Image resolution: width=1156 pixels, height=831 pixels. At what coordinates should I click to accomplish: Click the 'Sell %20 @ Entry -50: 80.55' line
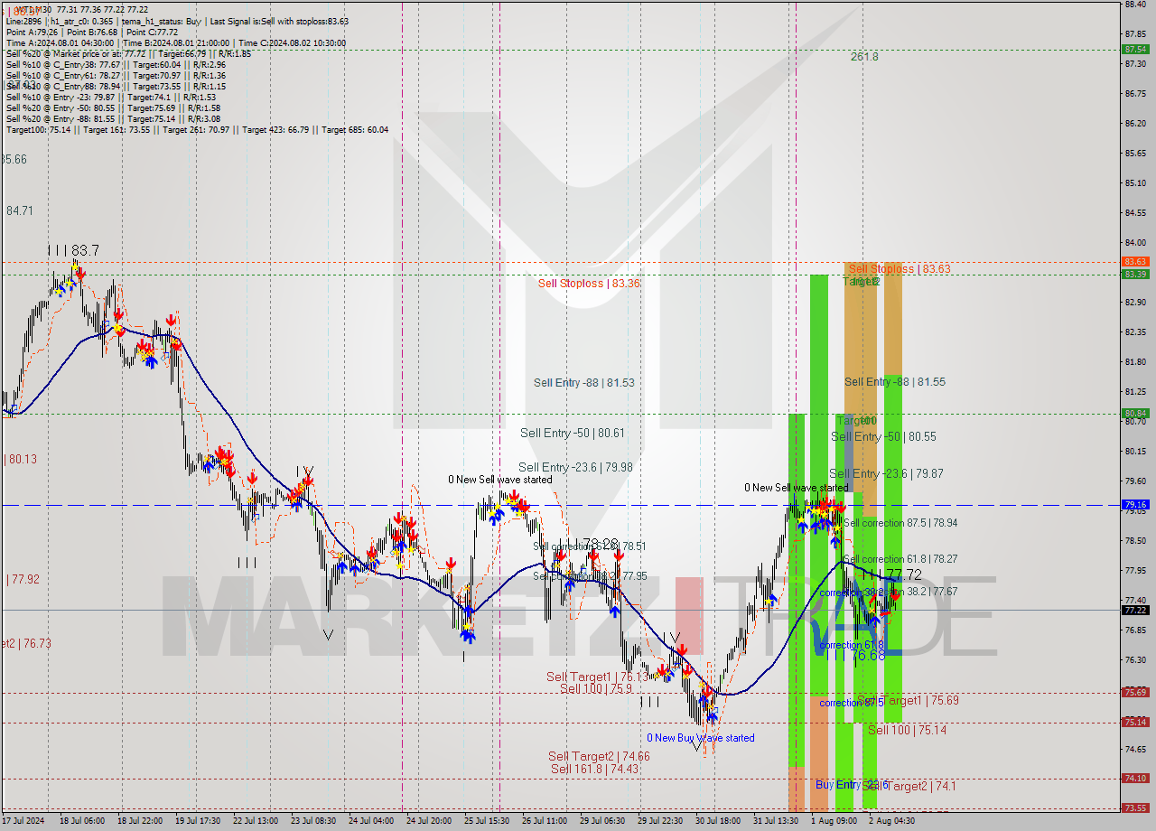113,107
